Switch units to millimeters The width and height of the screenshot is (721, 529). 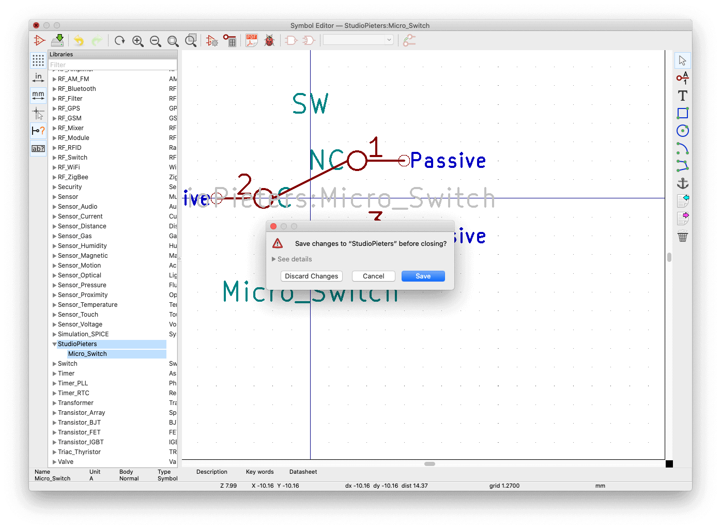point(38,96)
